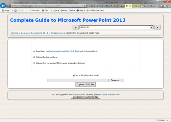
Task: Open the address bar history dropdown arrow
Action: 82,6
